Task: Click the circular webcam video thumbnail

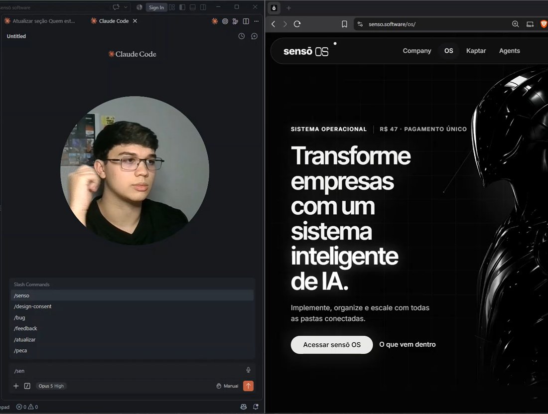Action: click(x=135, y=170)
